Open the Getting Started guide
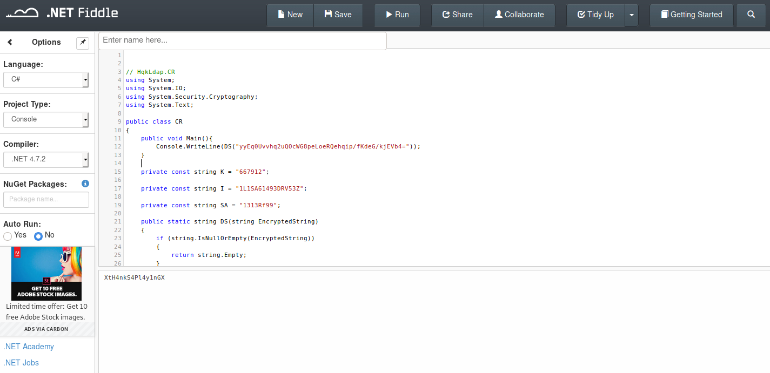 point(692,15)
